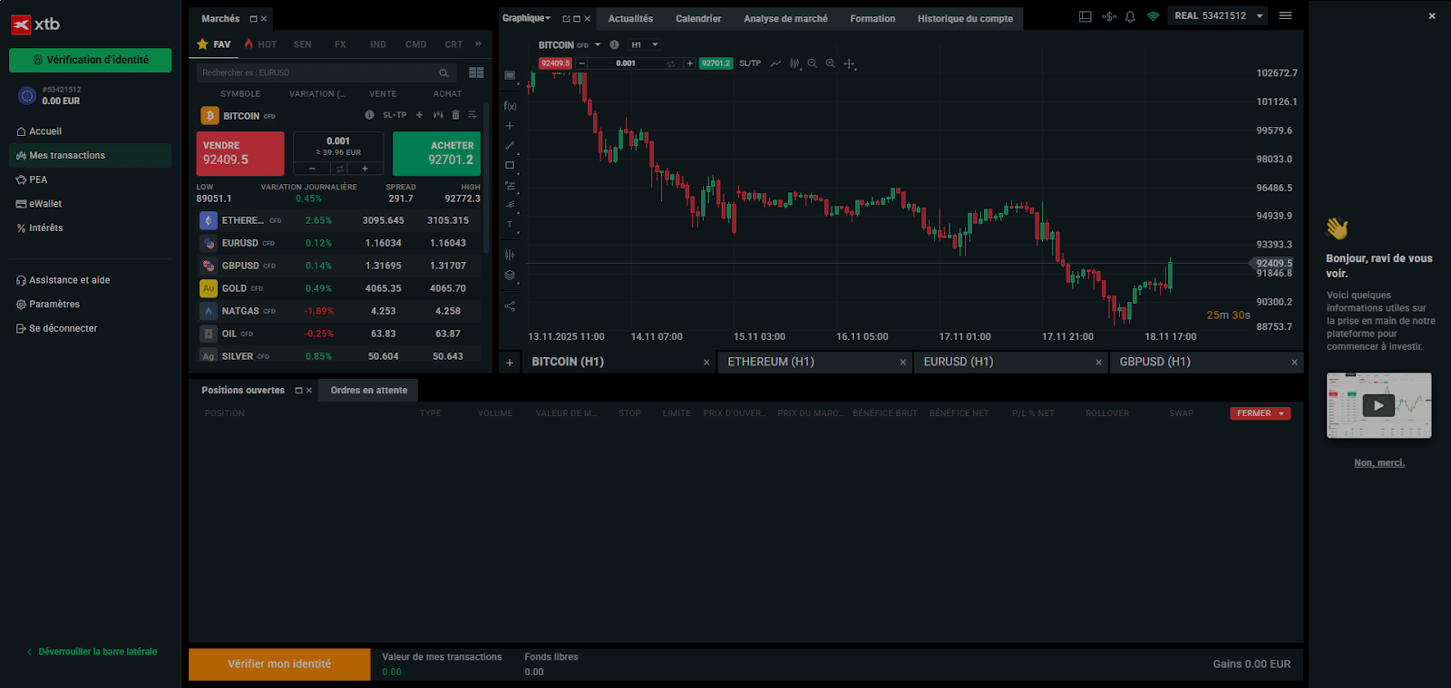Image resolution: width=1451 pixels, height=688 pixels.
Task: Decrease volume with minus in Marchés order box
Action: pos(312,169)
